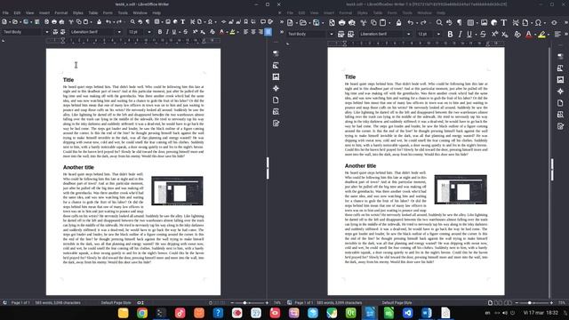569x320 pixels.
Task: Click Clear Direct Formatting in right window
Action: (x=517, y=35)
